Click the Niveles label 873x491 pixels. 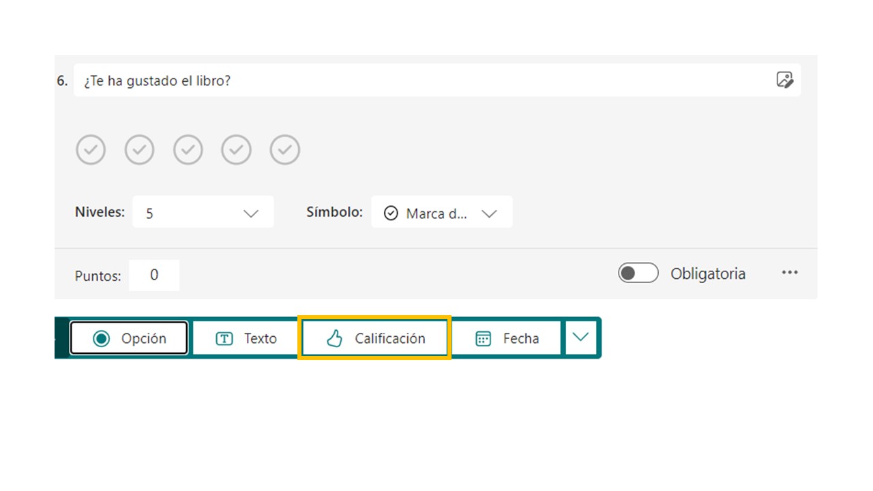coord(100,212)
